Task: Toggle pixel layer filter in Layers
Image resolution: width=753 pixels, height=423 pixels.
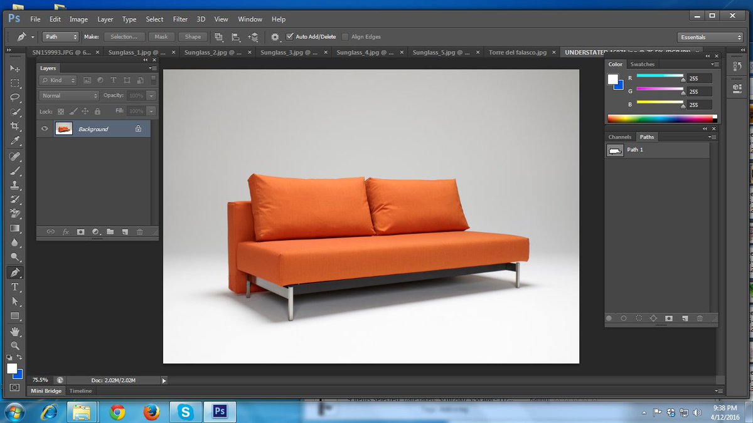Action: coord(87,80)
